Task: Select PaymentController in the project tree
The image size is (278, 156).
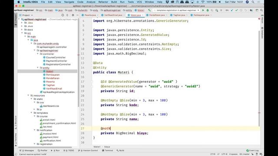Action: point(56,61)
